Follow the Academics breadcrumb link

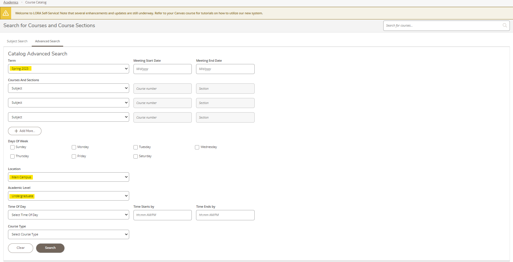point(11,2)
